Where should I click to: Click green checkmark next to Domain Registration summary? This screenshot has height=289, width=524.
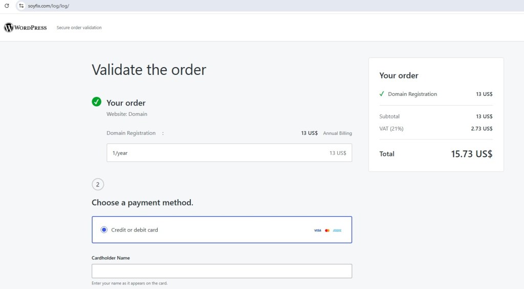(x=382, y=94)
